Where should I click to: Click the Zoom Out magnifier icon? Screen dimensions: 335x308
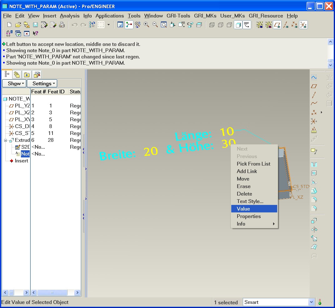[x=155, y=25]
